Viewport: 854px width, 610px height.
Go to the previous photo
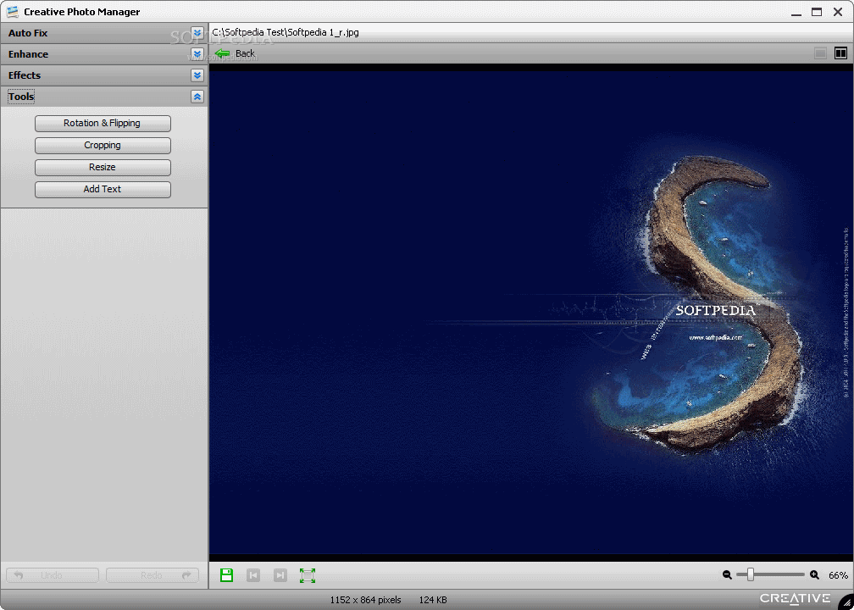[253, 575]
